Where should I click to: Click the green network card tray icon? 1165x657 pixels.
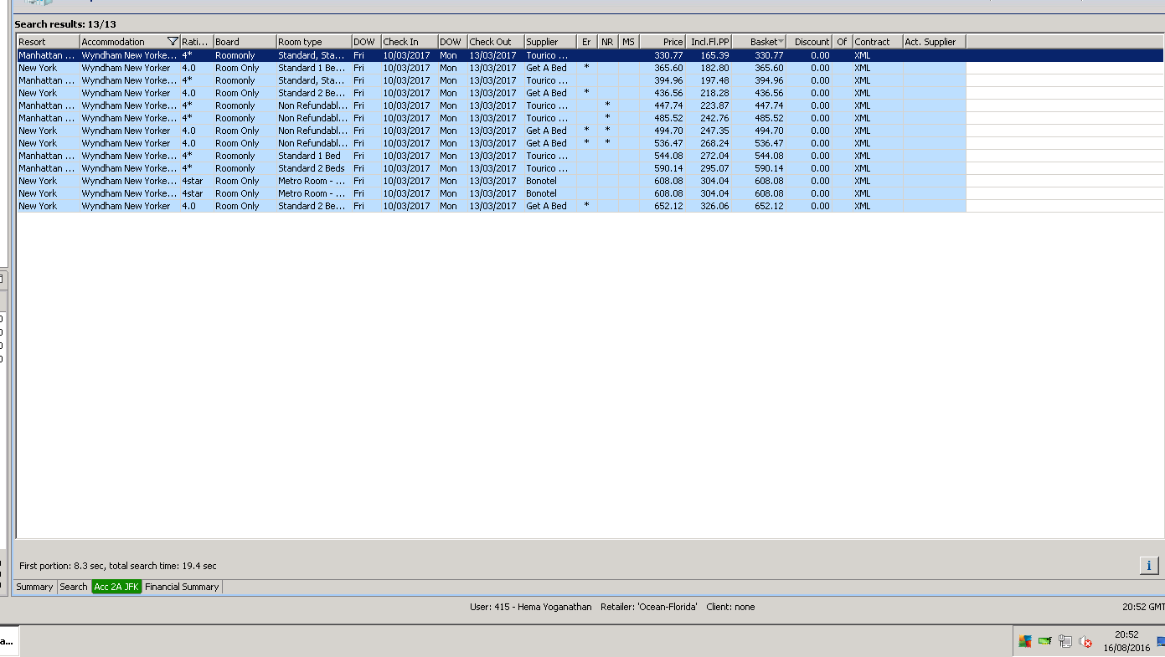(1045, 642)
